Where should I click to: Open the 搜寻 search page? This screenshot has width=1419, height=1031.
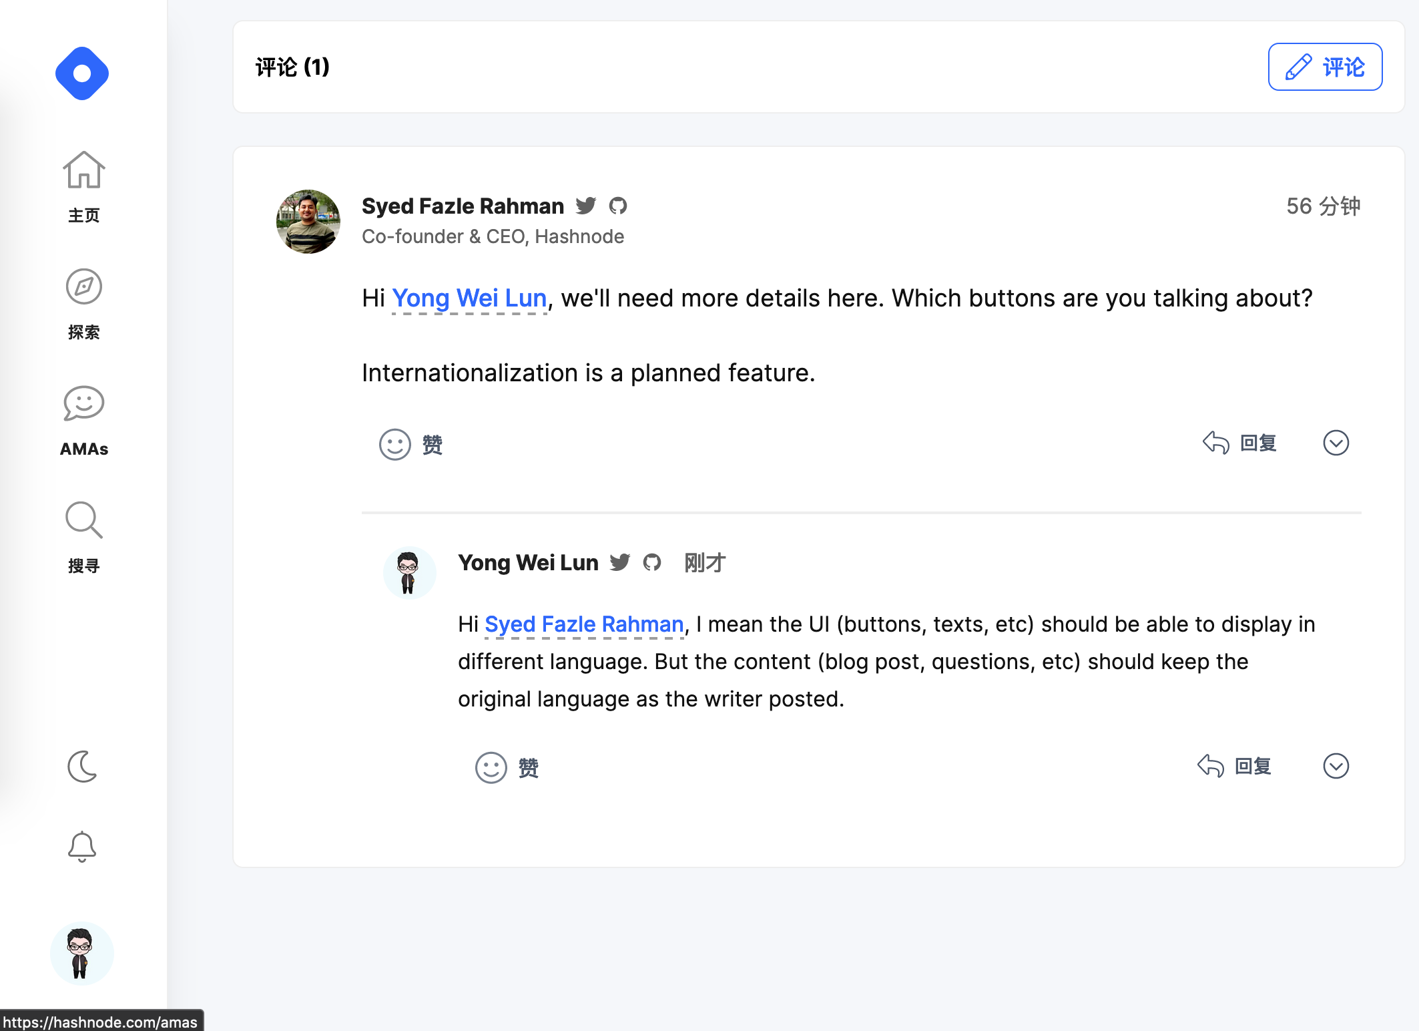pyautogui.click(x=83, y=537)
